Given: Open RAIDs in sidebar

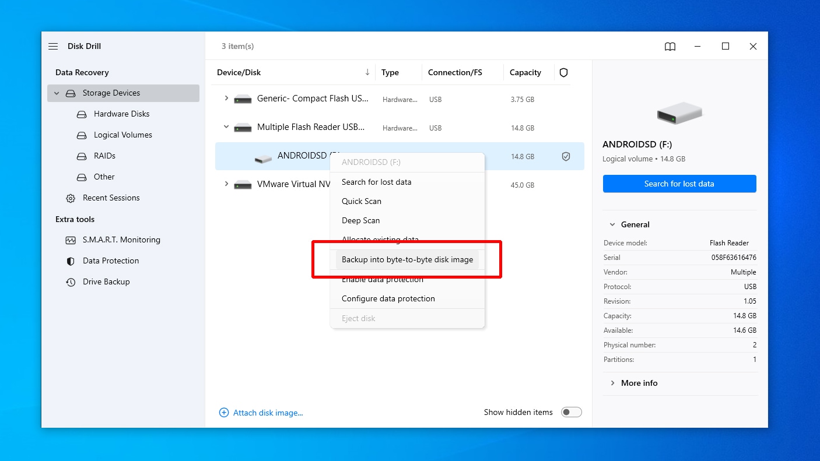Looking at the screenshot, I should click(105, 156).
